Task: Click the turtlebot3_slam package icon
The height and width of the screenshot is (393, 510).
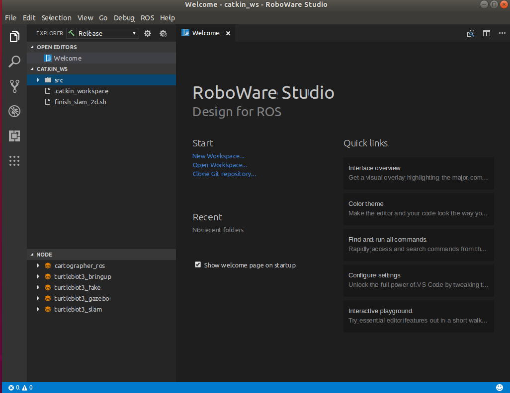Action: (48, 310)
